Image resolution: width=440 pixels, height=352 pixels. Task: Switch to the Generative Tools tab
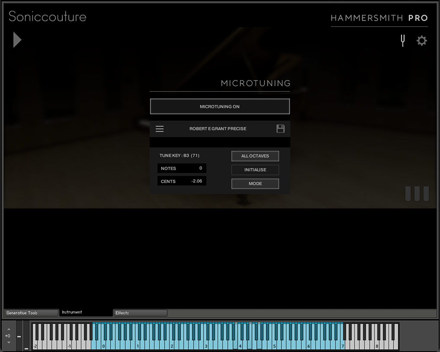point(31,313)
